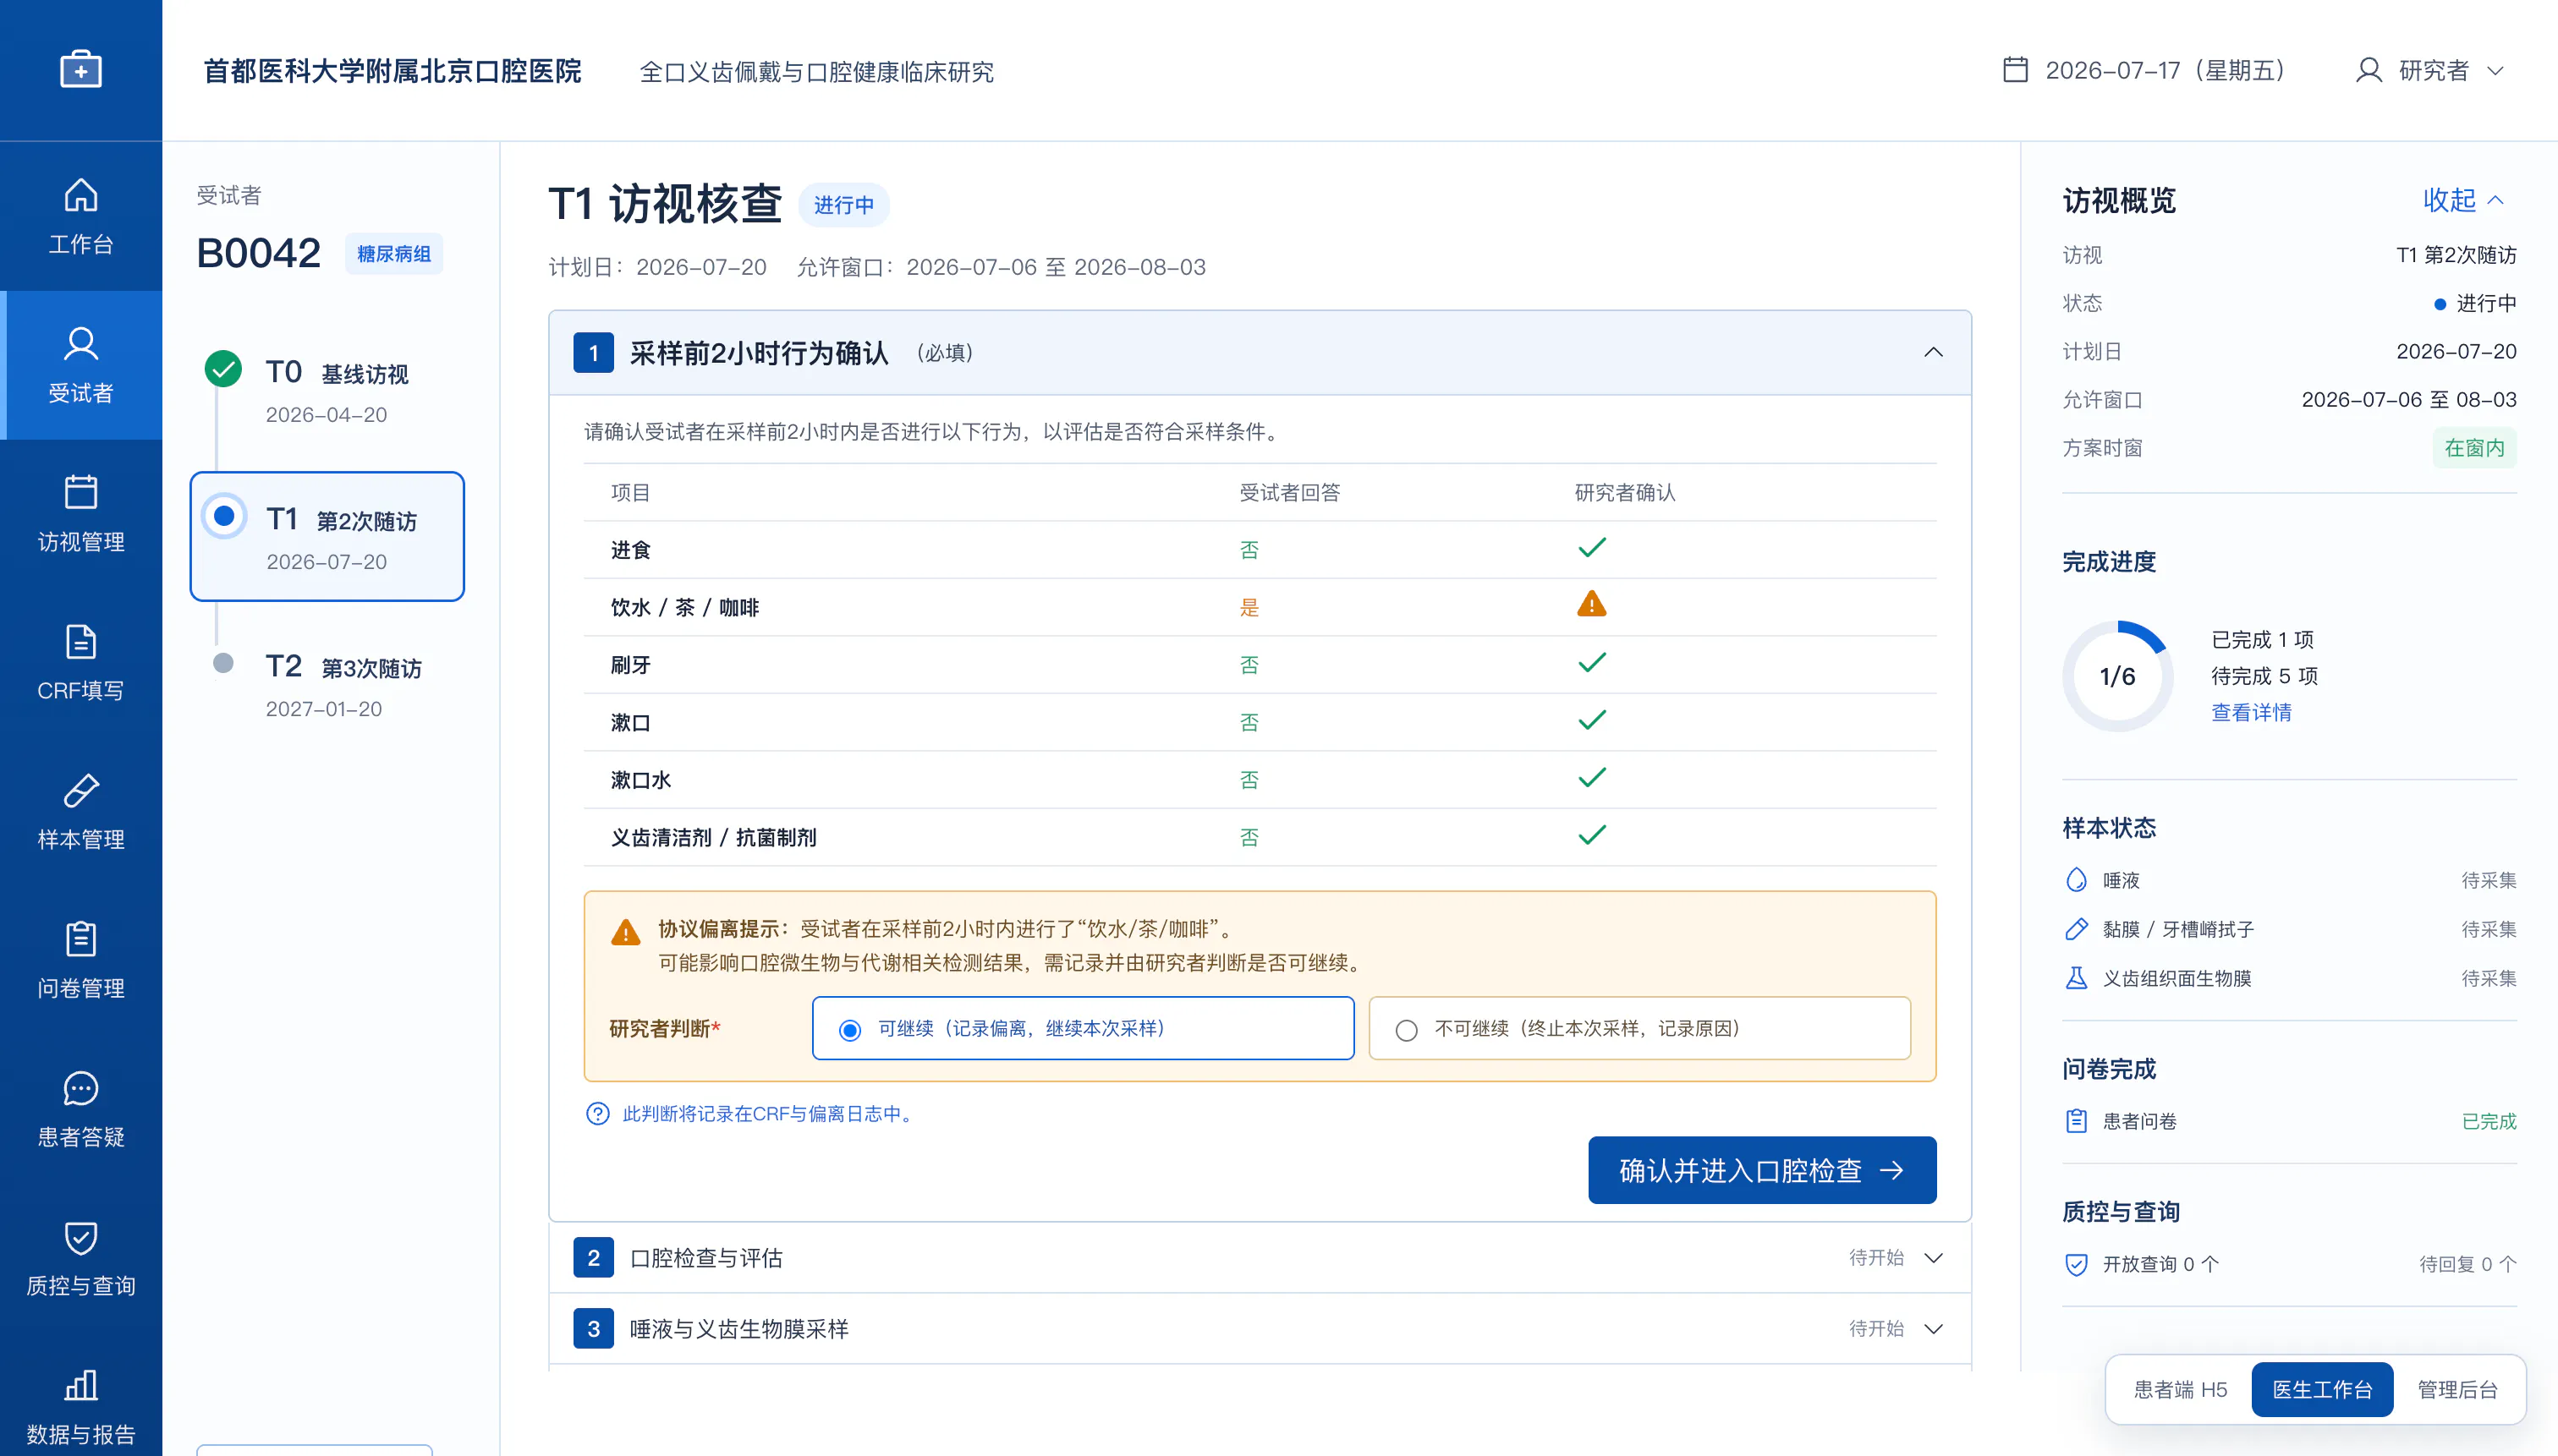The image size is (2558, 1456).
Task: Open the 研究者 account dropdown arrow
Action: click(2495, 71)
